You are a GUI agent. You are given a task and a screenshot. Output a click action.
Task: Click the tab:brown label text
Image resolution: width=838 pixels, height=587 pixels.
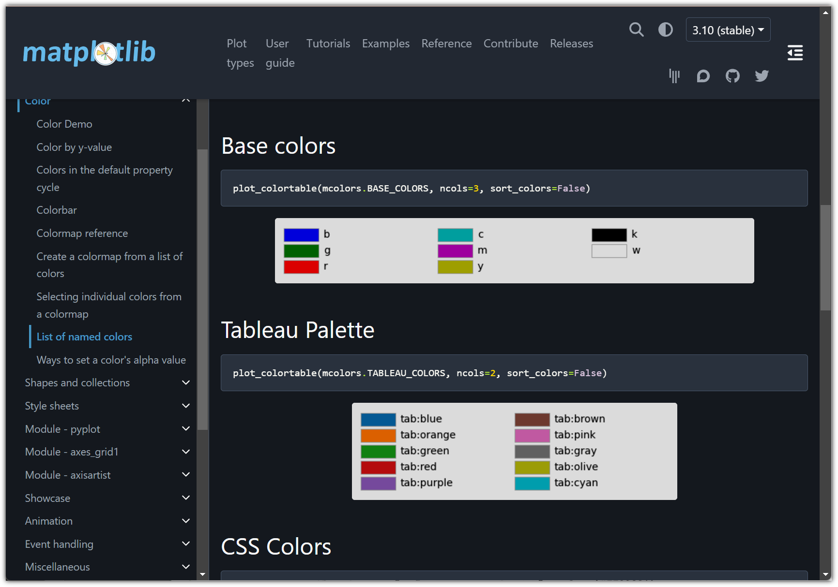tap(579, 419)
